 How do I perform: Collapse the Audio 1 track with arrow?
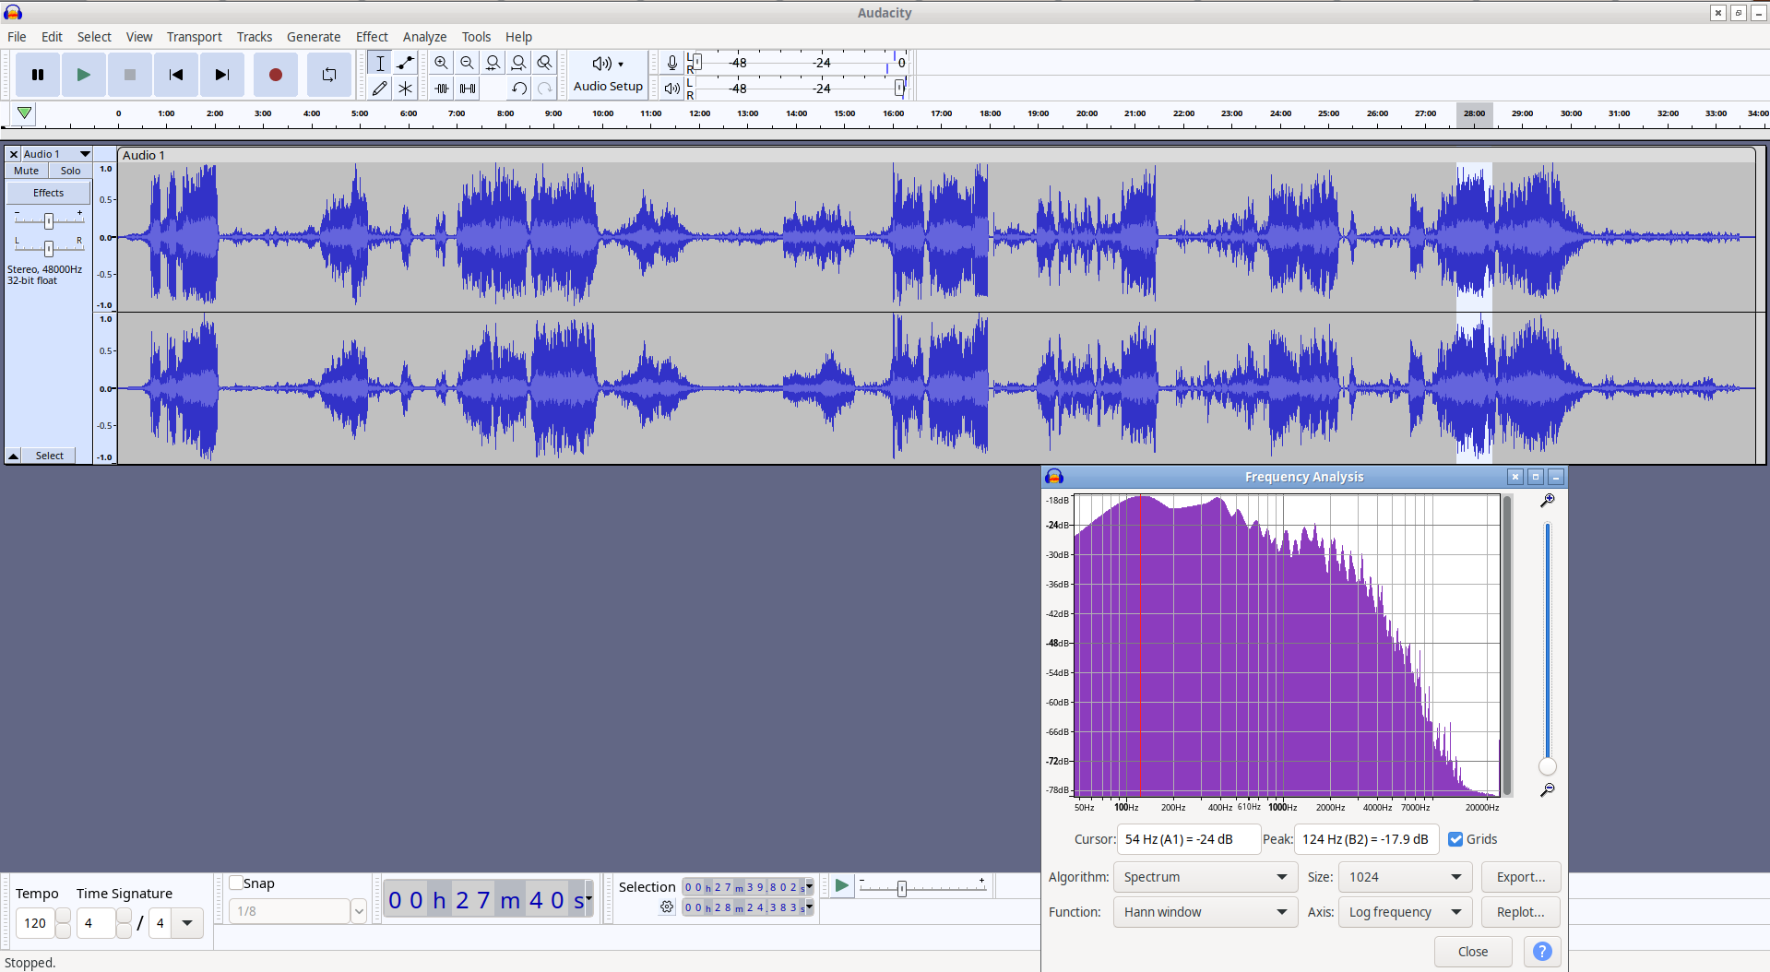point(14,456)
